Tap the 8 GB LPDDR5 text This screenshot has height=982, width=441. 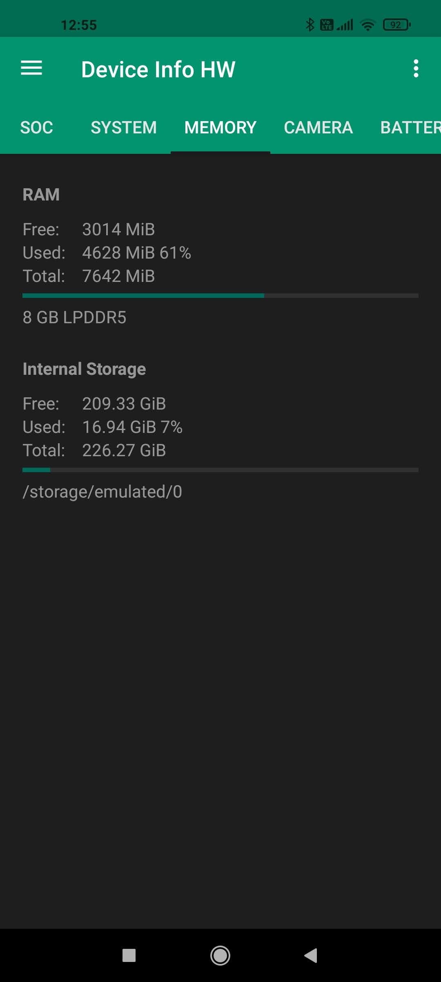[75, 318]
